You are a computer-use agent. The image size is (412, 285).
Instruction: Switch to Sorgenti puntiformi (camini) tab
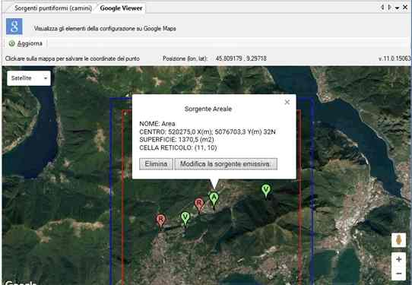click(52, 8)
